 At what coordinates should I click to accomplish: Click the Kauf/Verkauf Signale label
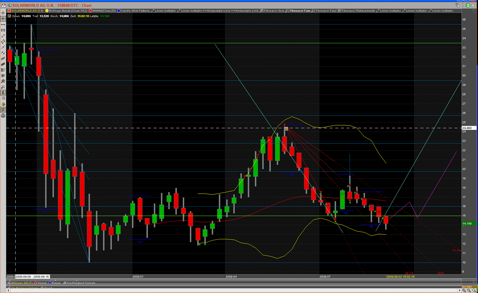click(81, 283)
